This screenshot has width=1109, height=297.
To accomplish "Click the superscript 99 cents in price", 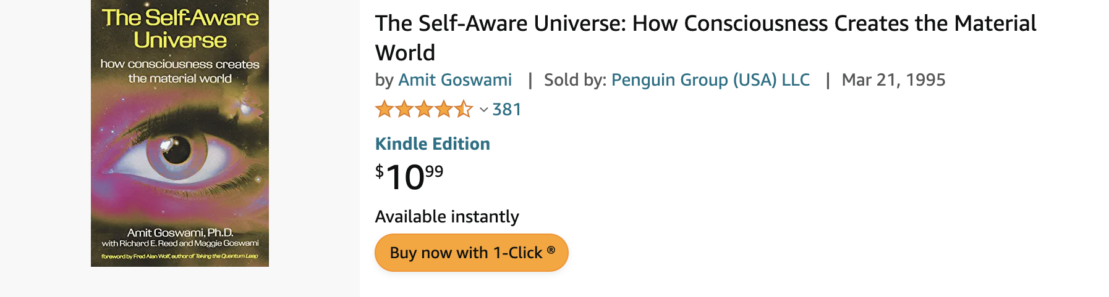I will click(x=435, y=171).
